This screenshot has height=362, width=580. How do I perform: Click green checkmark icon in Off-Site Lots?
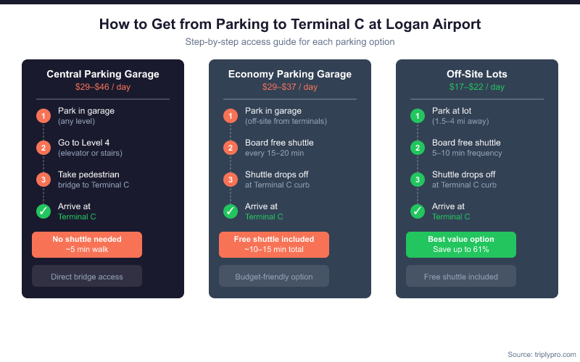coord(418,211)
